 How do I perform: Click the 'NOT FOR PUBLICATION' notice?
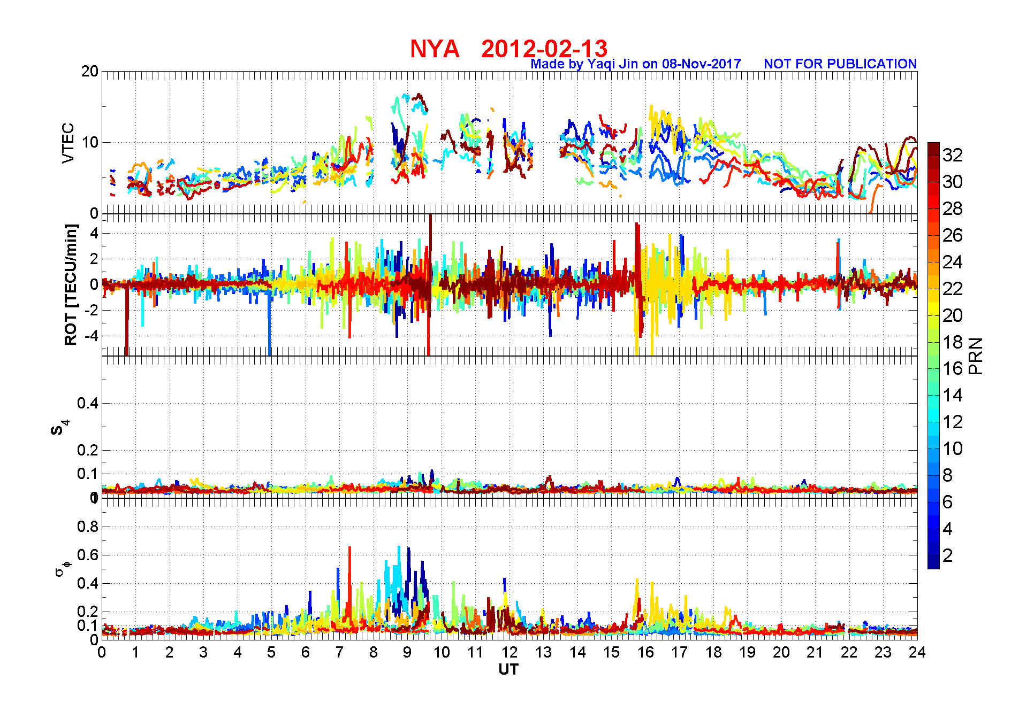pyautogui.click(x=840, y=64)
